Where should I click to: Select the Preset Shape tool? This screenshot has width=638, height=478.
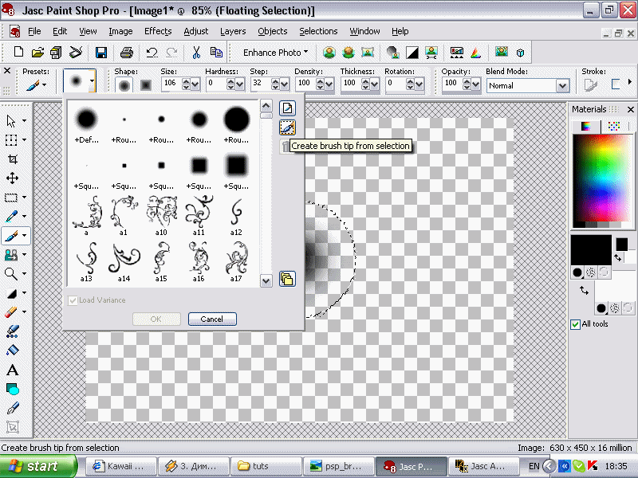(13, 390)
